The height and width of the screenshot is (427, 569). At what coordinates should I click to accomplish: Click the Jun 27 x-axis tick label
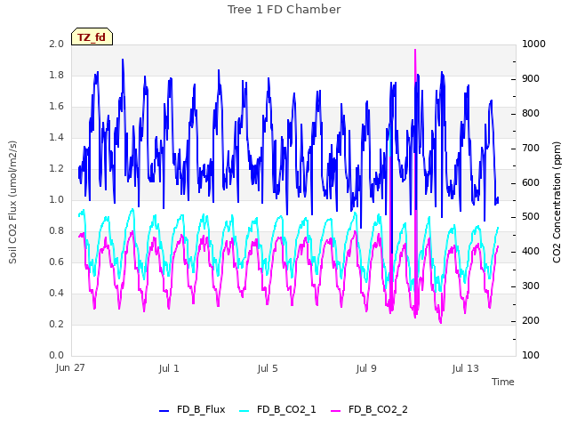[x=70, y=368]
